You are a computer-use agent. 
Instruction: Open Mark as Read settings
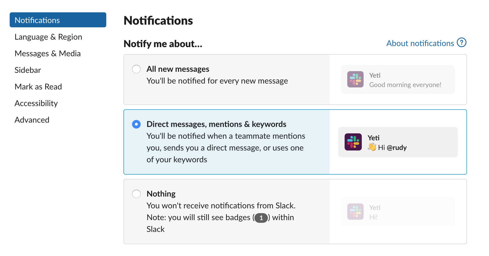(38, 86)
